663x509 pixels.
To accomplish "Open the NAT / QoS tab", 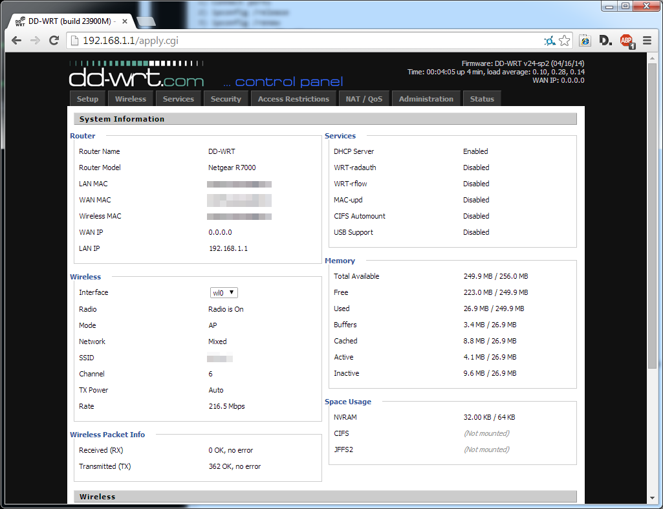I will point(365,98).
